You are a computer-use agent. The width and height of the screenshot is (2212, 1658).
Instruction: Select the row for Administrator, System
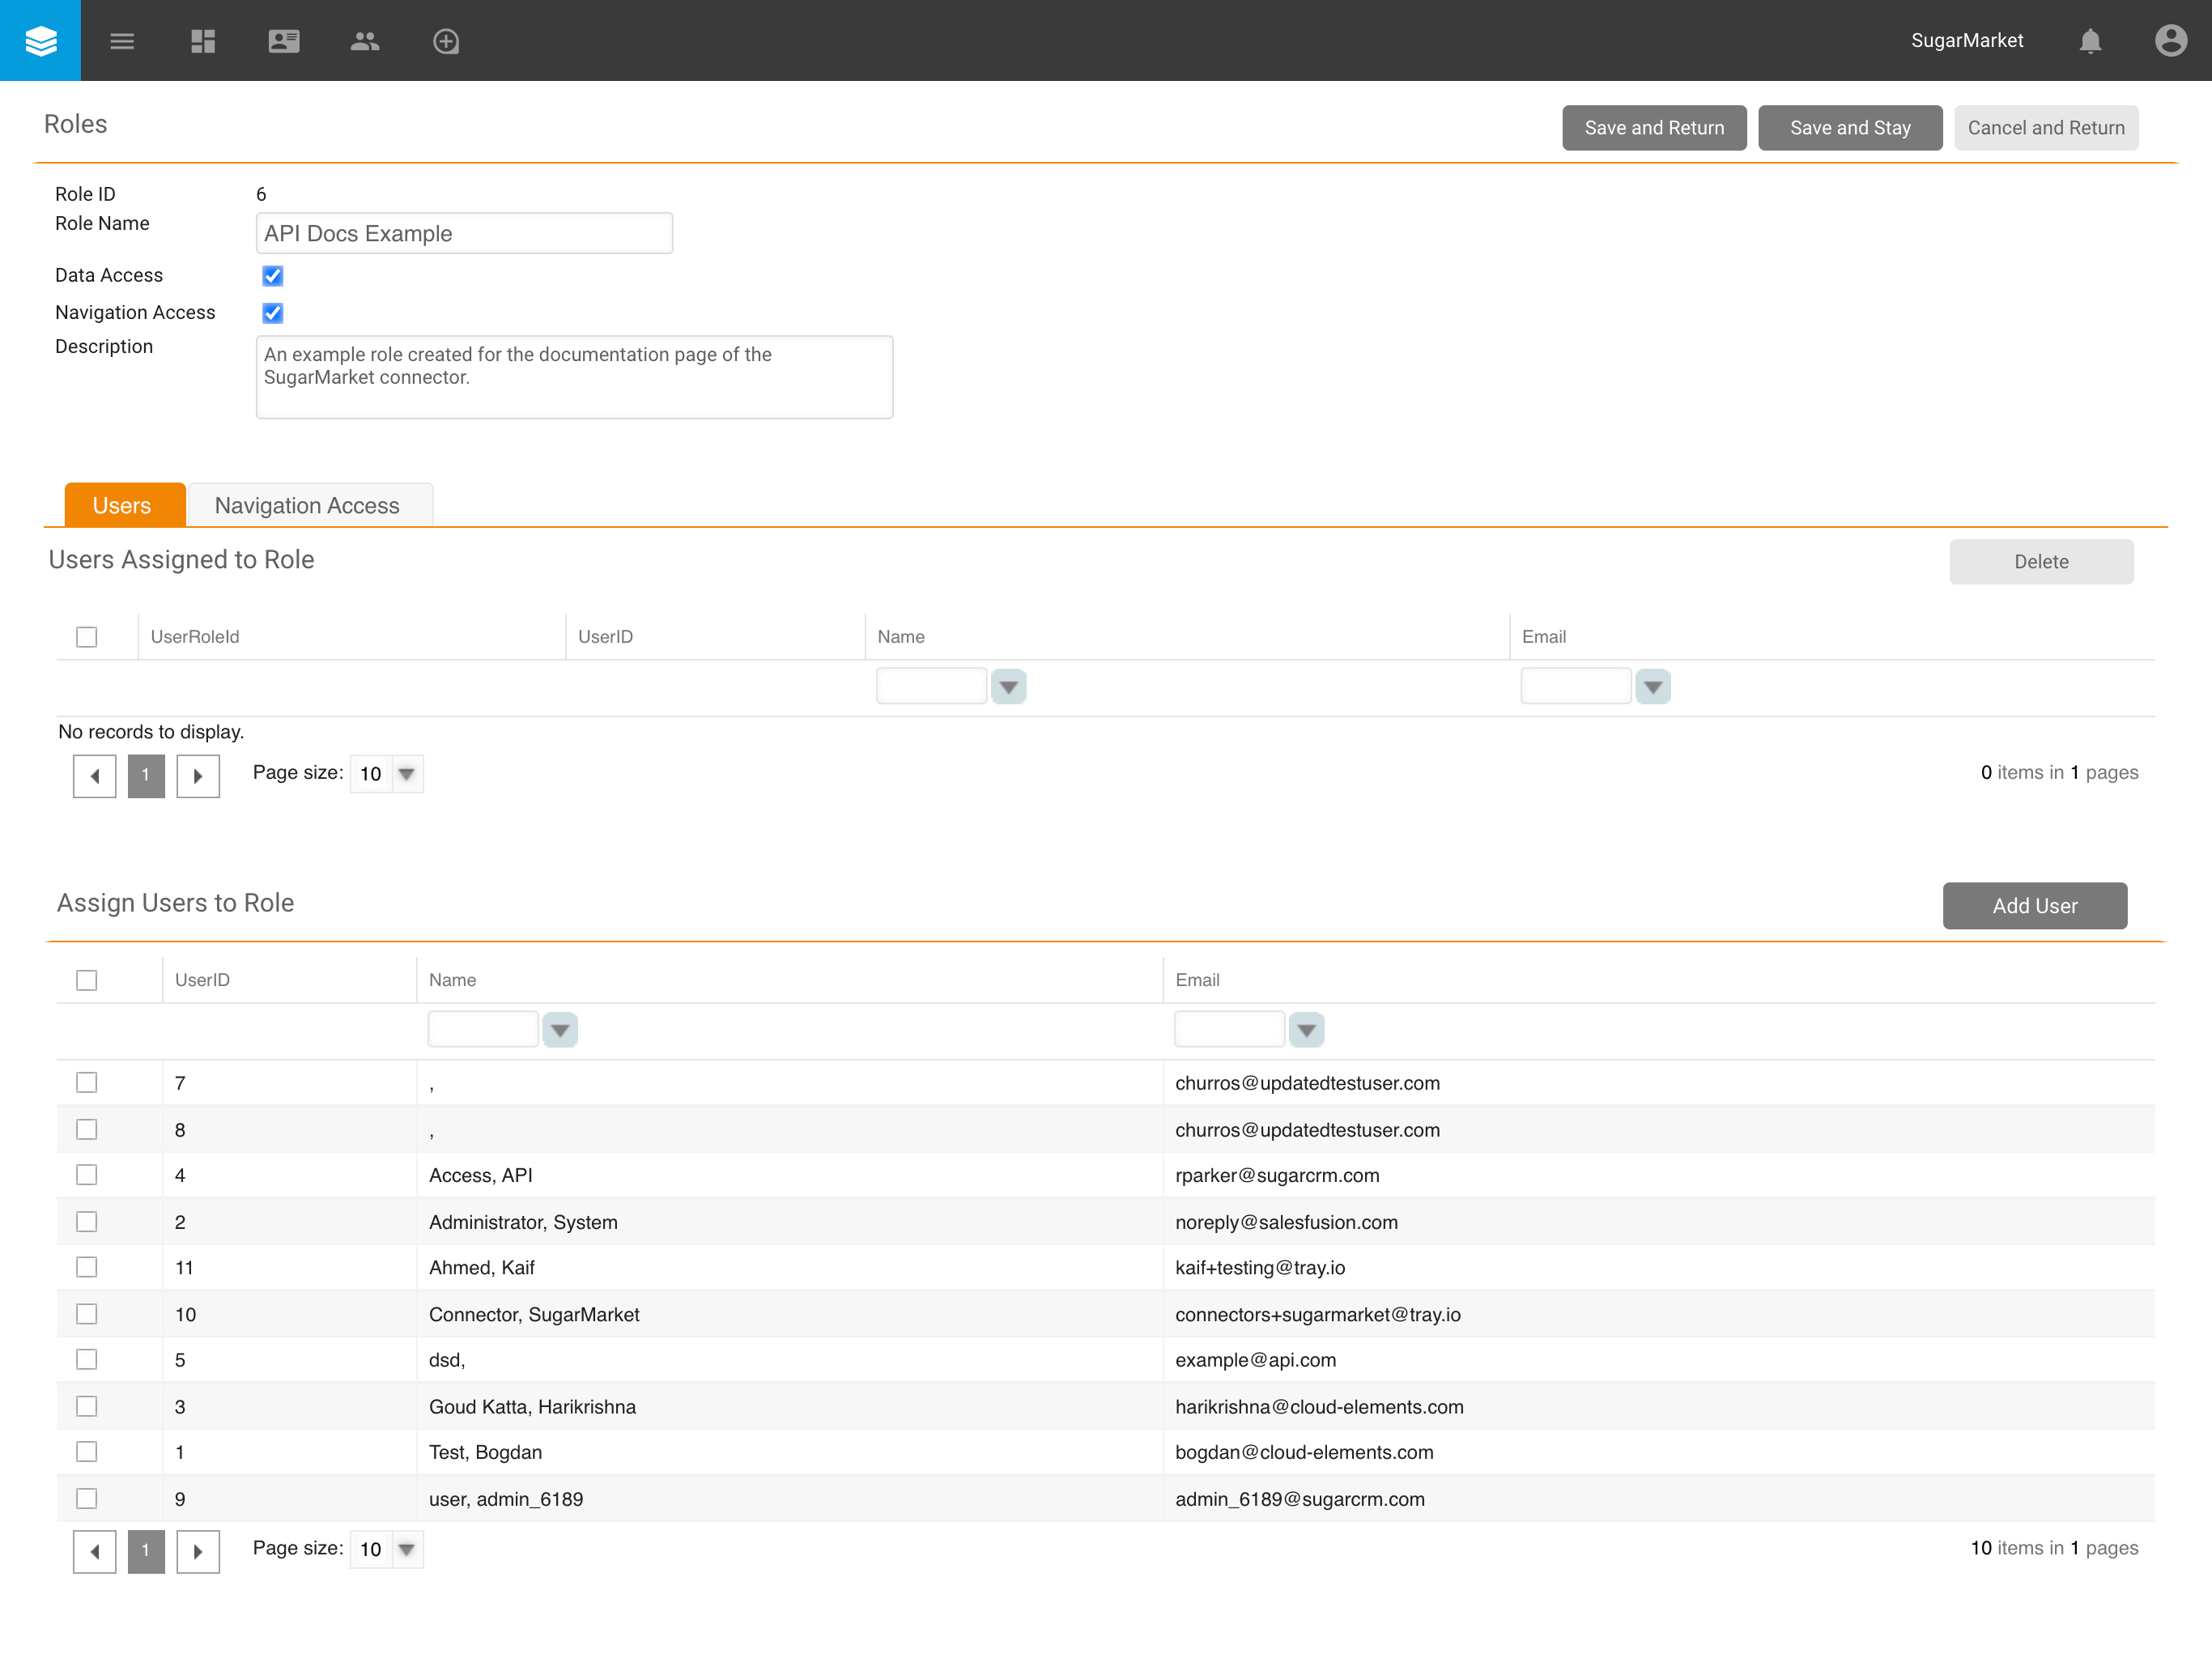[x=87, y=1221]
